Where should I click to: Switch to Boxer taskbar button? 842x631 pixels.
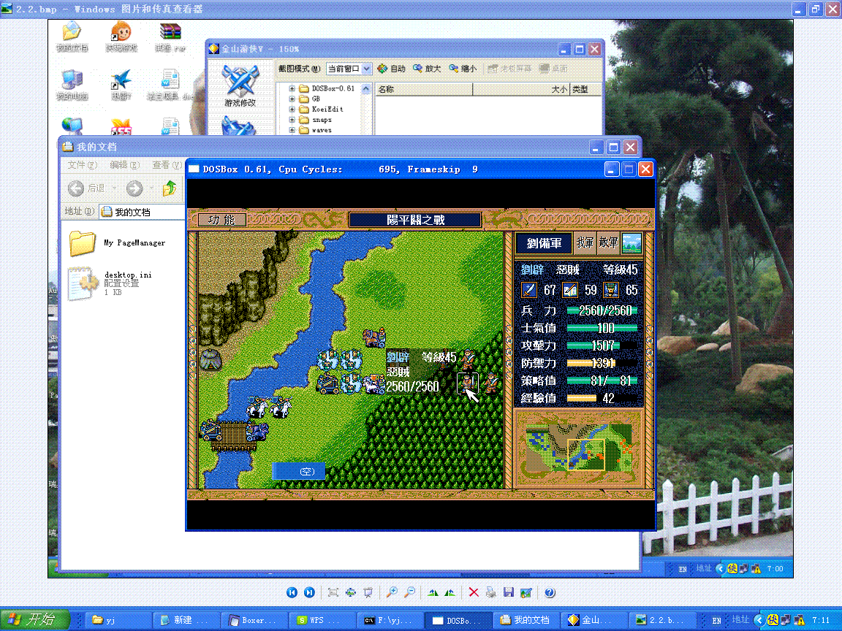click(254, 620)
